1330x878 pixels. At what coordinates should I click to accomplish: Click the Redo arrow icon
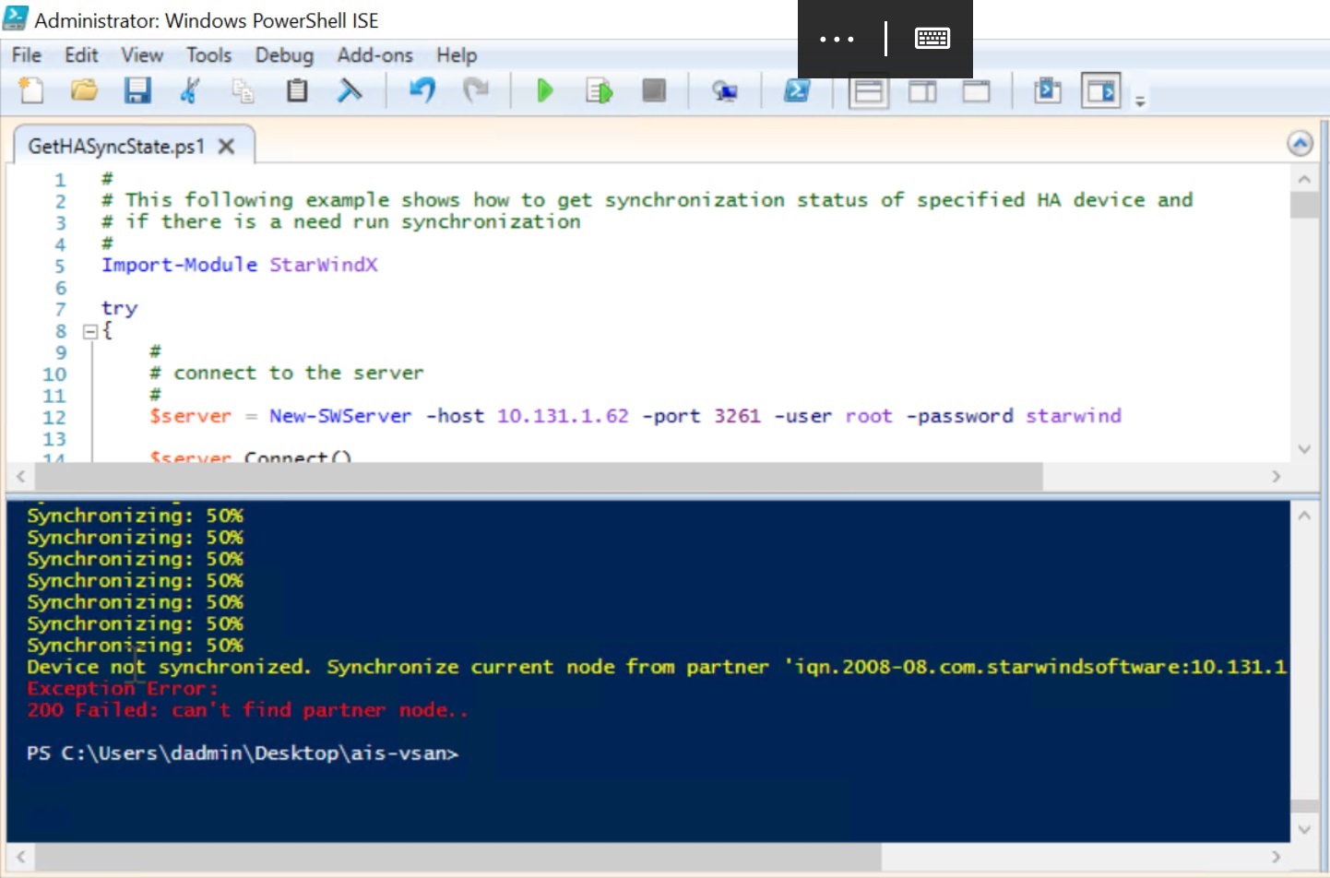(x=476, y=90)
